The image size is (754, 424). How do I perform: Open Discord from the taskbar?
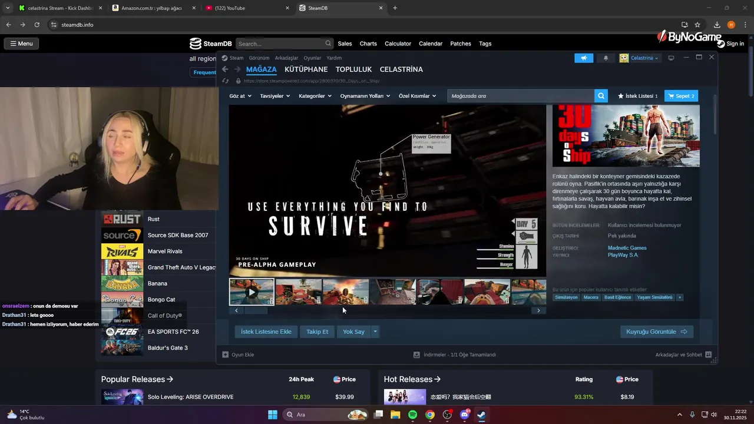tap(464, 415)
